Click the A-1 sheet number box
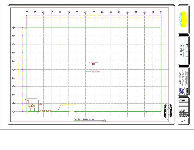194x150 pixels. click(x=183, y=122)
